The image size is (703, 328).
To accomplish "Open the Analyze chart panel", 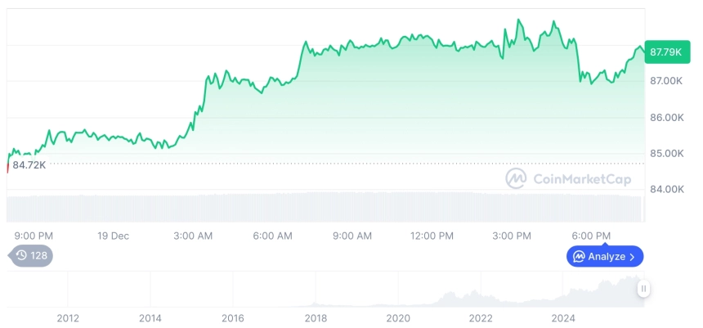I will pos(605,257).
